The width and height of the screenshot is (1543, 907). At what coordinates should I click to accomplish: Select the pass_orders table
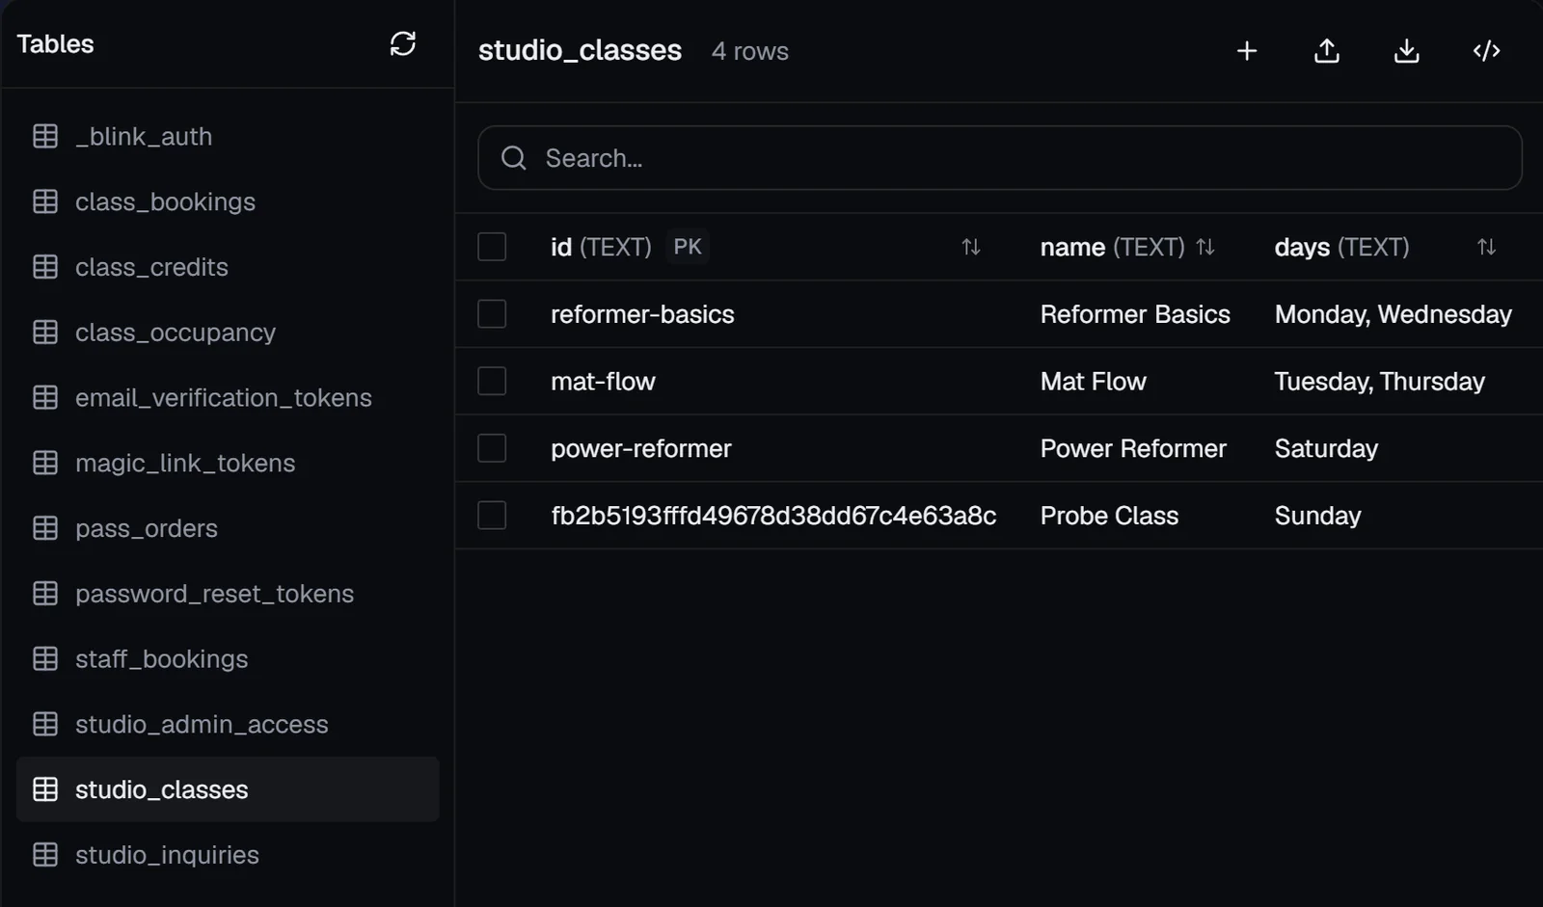(228, 528)
